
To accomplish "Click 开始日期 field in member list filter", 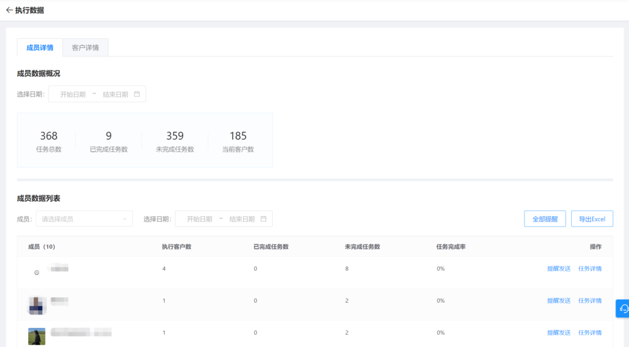I will (200, 219).
